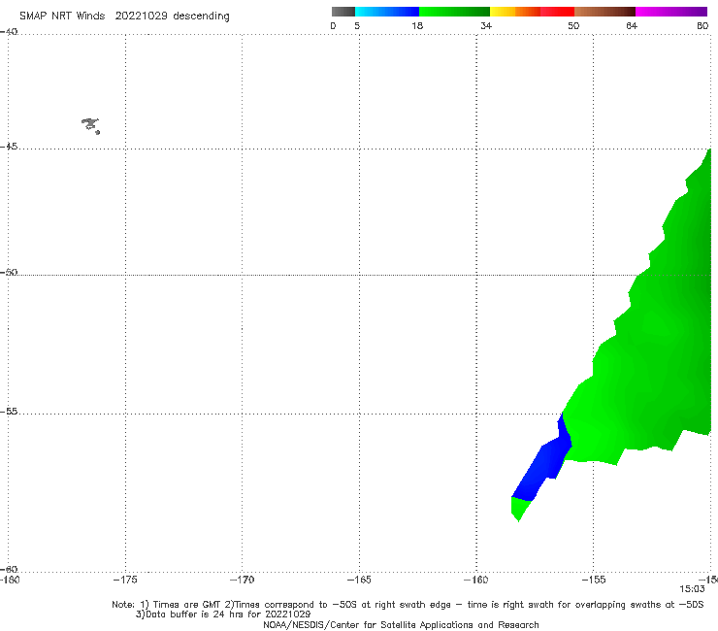Click the longitude label '-160'

pos(475,580)
